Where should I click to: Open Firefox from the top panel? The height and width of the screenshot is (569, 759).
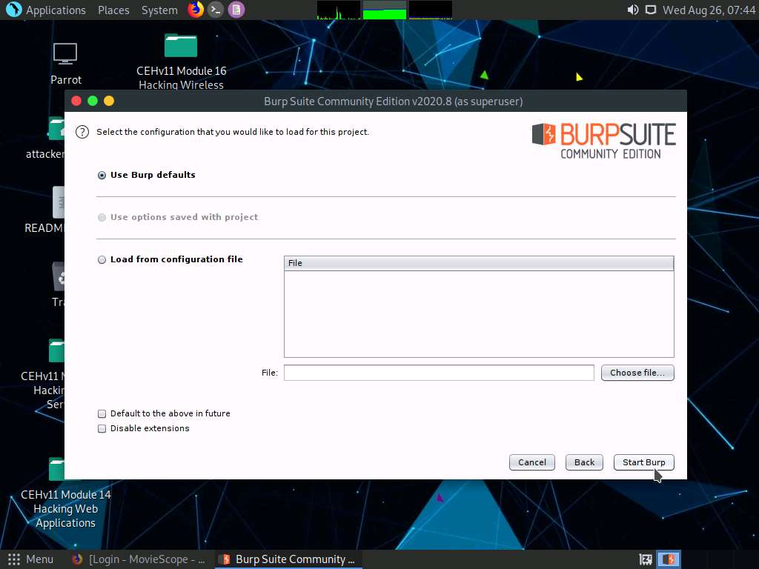pyautogui.click(x=195, y=10)
